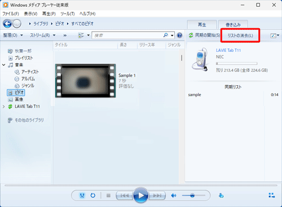Click the cast to device icon

221,196
